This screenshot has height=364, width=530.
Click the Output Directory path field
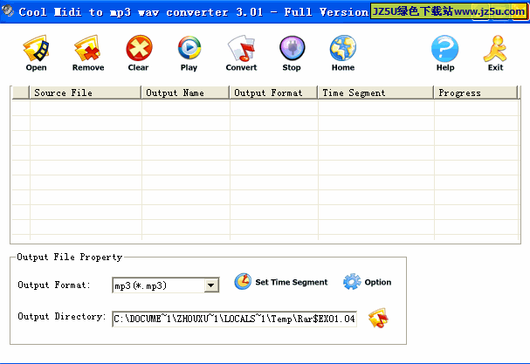pyautogui.click(x=234, y=319)
